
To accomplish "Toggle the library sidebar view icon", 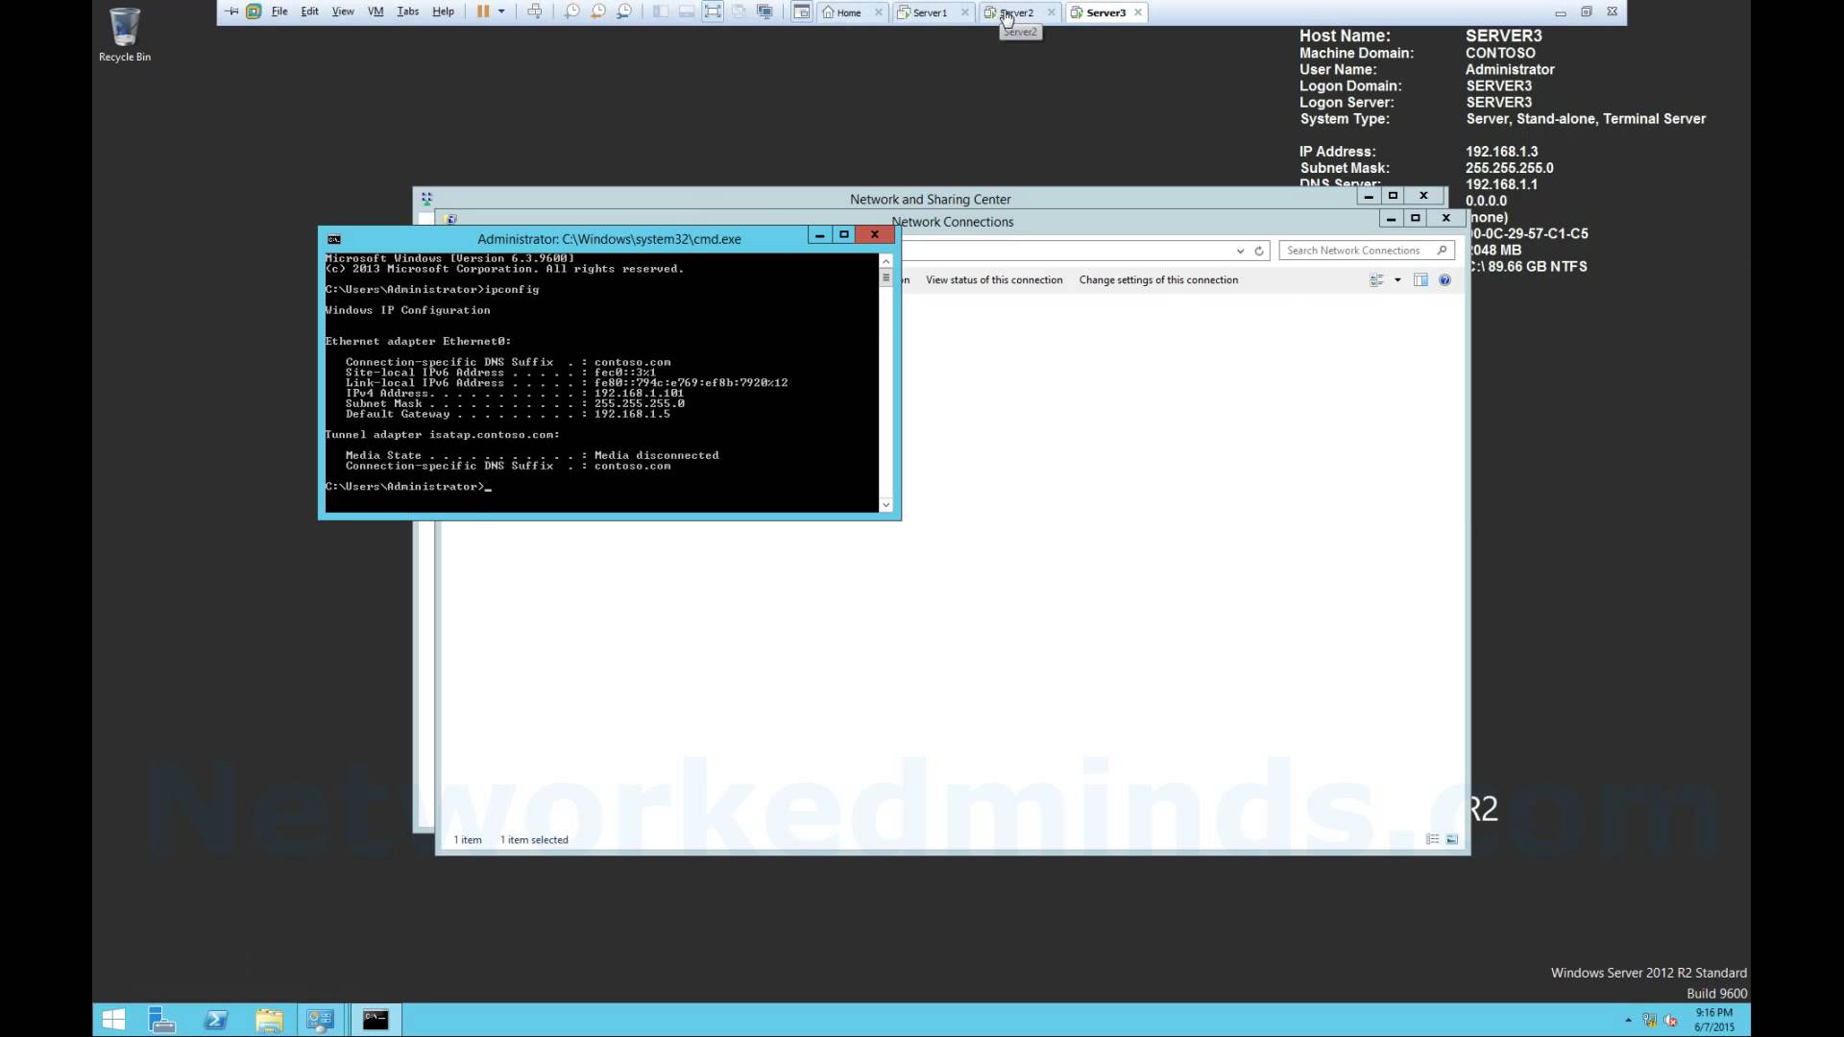I will click(661, 12).
